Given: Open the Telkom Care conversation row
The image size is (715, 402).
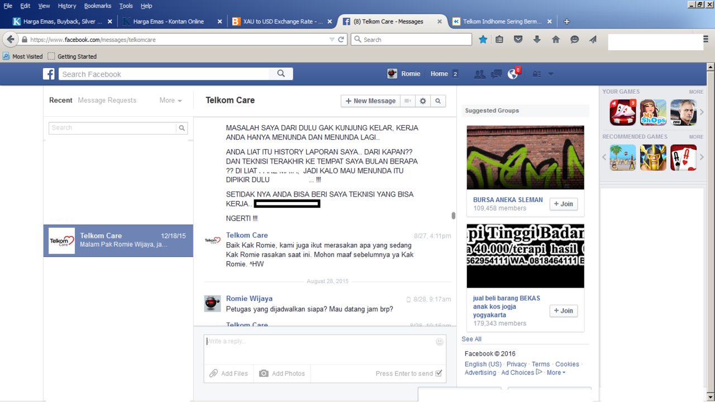Looking at the screenshot, I should [118, 241].
